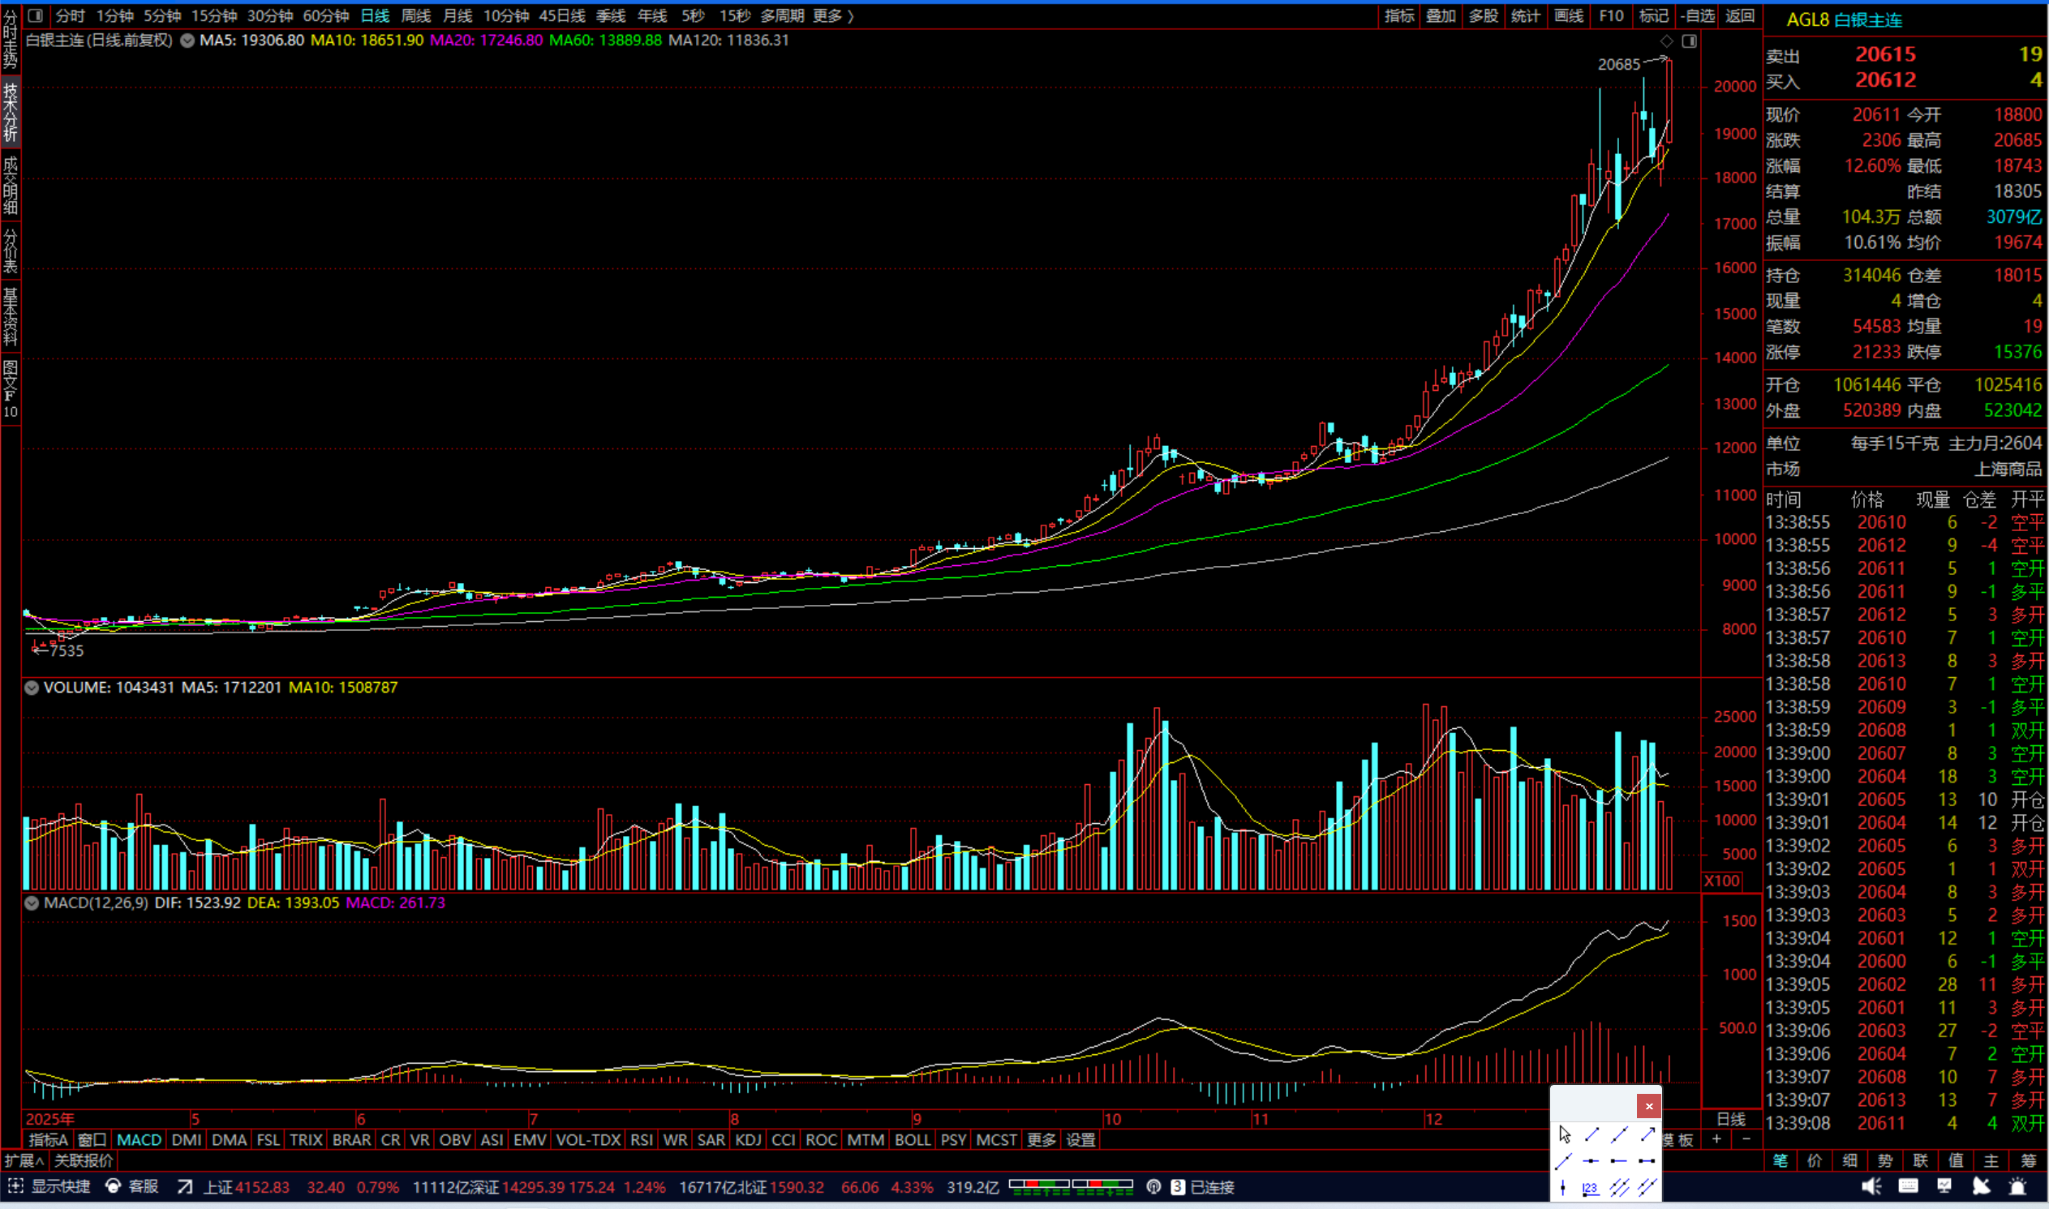Open the keyboard icon in status bar
The image size is (2049, 1209).
[1908, 1187]
